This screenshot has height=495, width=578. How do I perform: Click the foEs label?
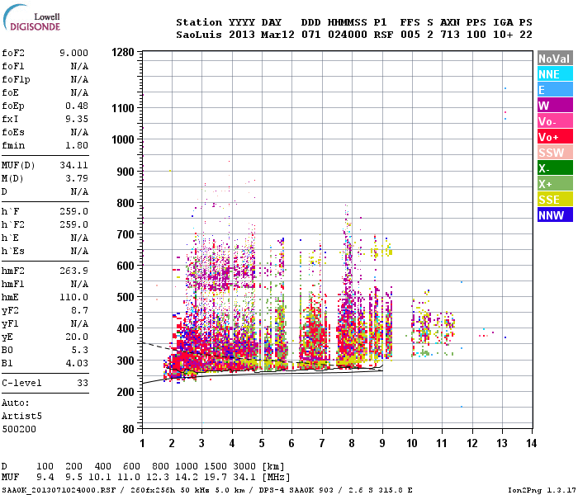click(13, 132)
